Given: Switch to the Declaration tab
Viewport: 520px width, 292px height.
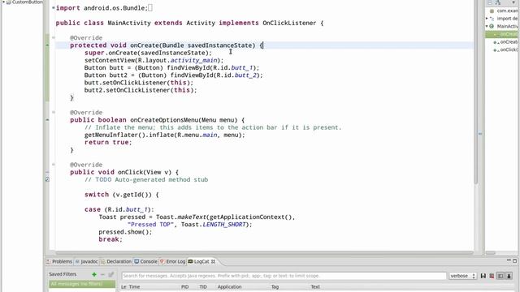Looking at the screenshot, I should click(x=116, y=261).
